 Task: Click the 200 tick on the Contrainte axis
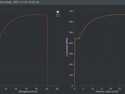(x=71, y=64)
